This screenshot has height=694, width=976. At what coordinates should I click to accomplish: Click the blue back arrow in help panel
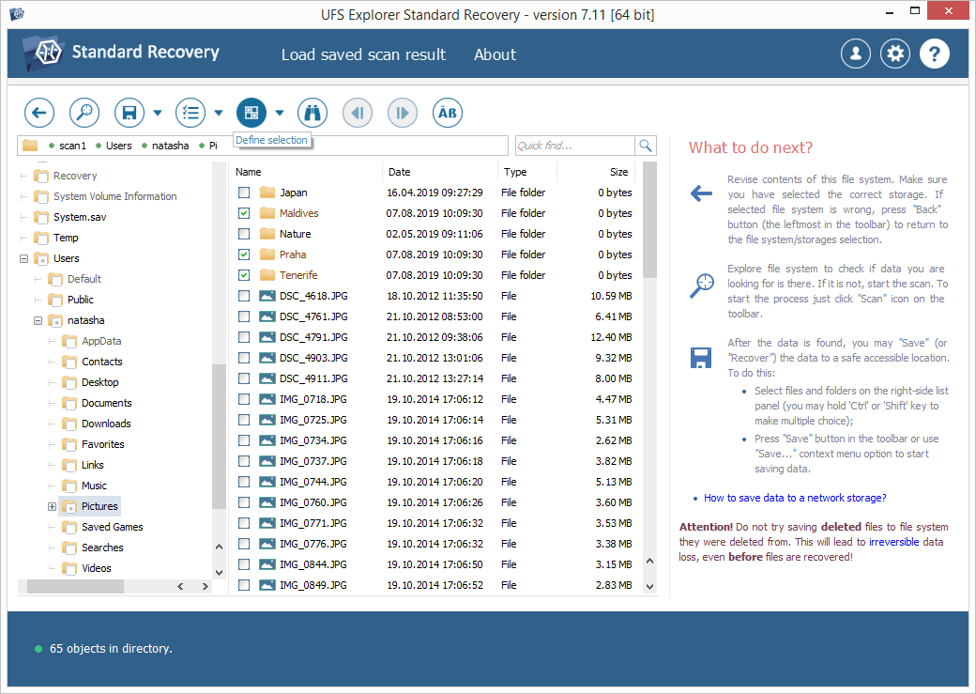coord(702,193)
